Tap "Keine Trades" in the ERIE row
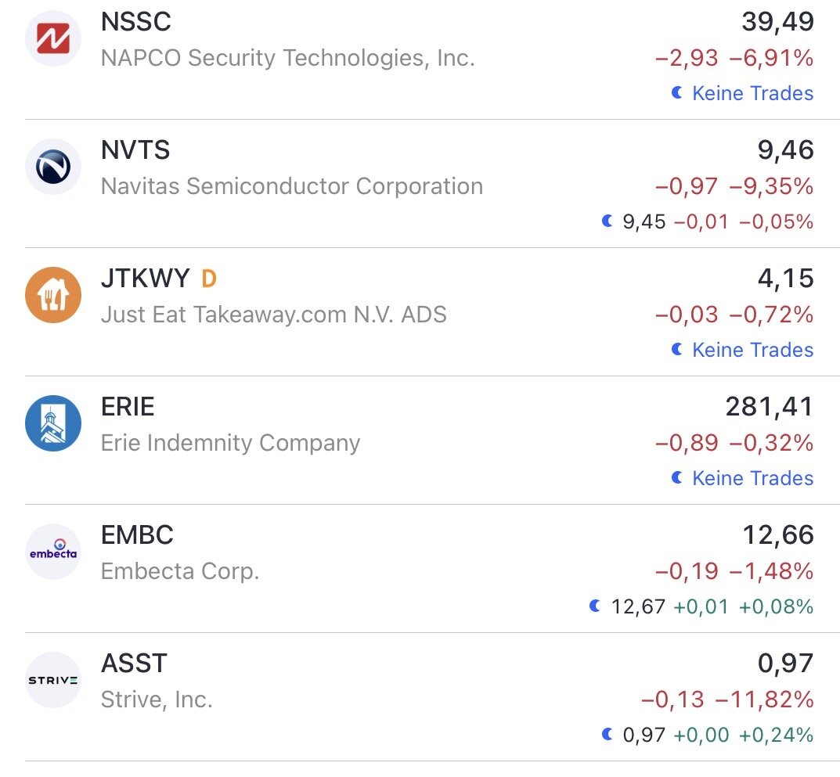This screenshot has height=777, width=840. pyautogui.click(x=752, y=478)
